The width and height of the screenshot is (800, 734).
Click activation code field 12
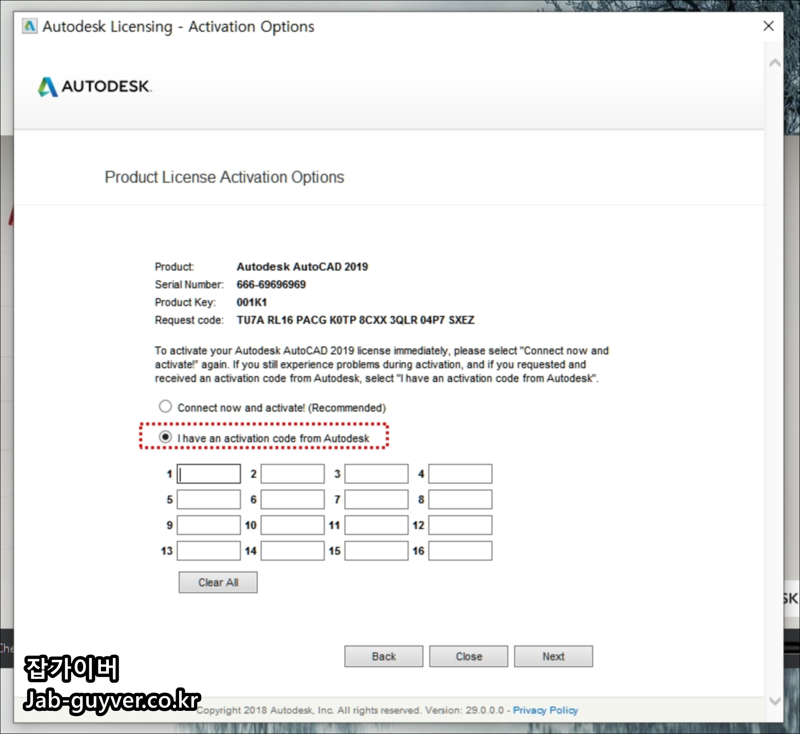coord(460,525)
